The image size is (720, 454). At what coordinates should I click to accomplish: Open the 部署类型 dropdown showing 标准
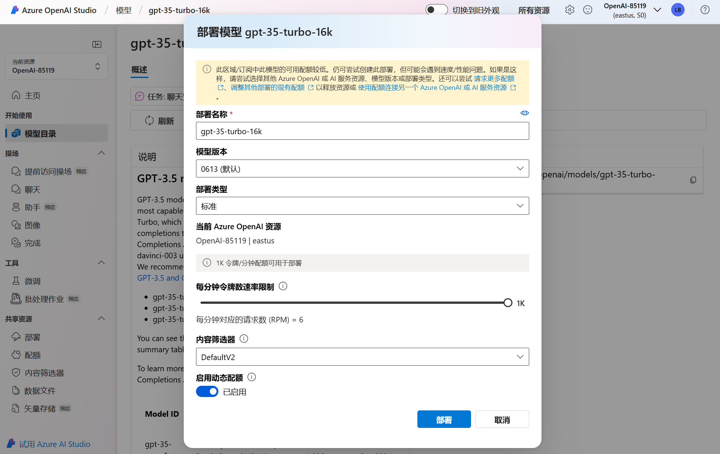pos(362,206)
